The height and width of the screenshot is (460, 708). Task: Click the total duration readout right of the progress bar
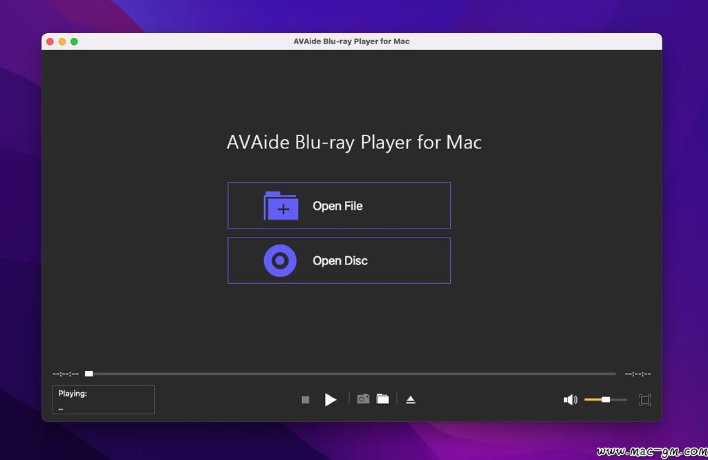tap(637, 374)
